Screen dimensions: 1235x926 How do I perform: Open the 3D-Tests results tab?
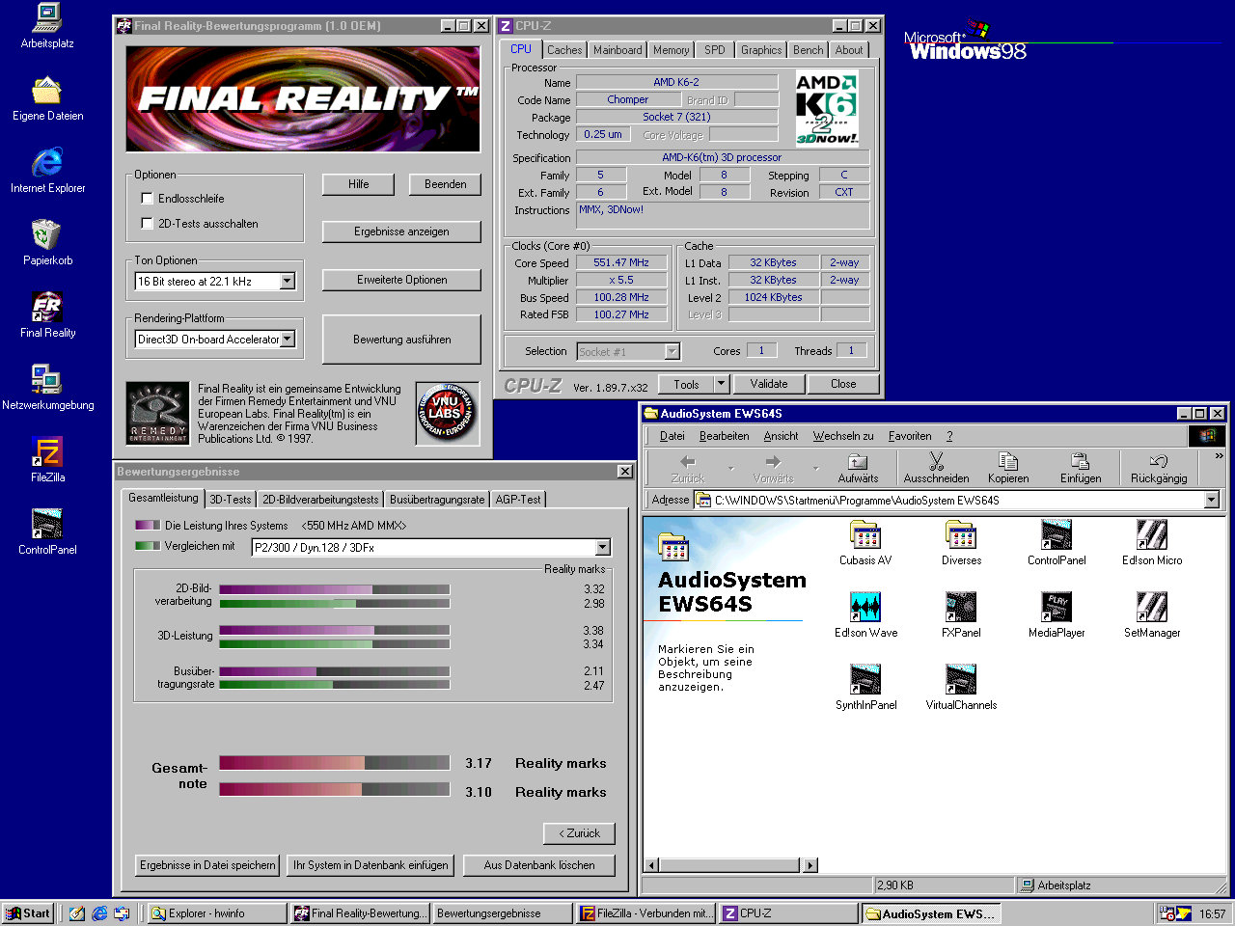tap(231, 500)
